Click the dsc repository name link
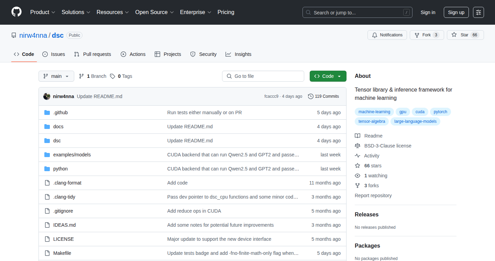The image size is (495, 261). click(x=58, y=35)
